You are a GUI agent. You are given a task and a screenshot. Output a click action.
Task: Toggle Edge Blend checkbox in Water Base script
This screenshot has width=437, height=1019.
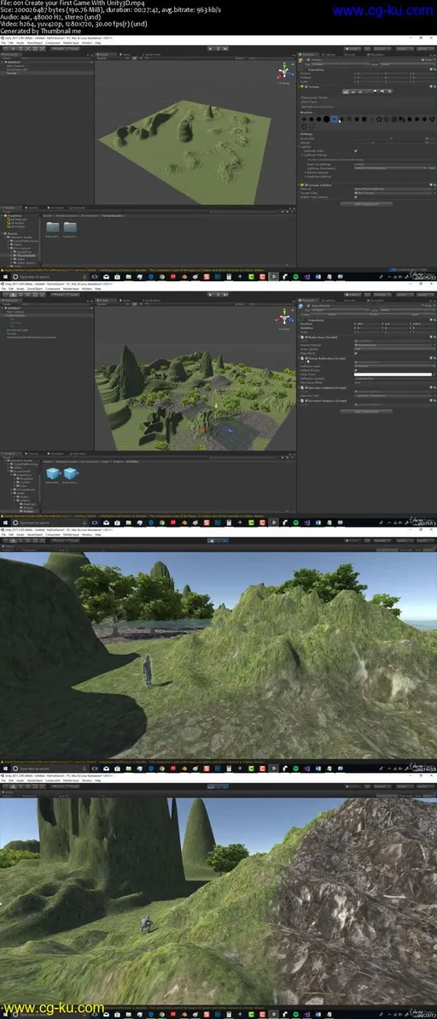[356, 354]
